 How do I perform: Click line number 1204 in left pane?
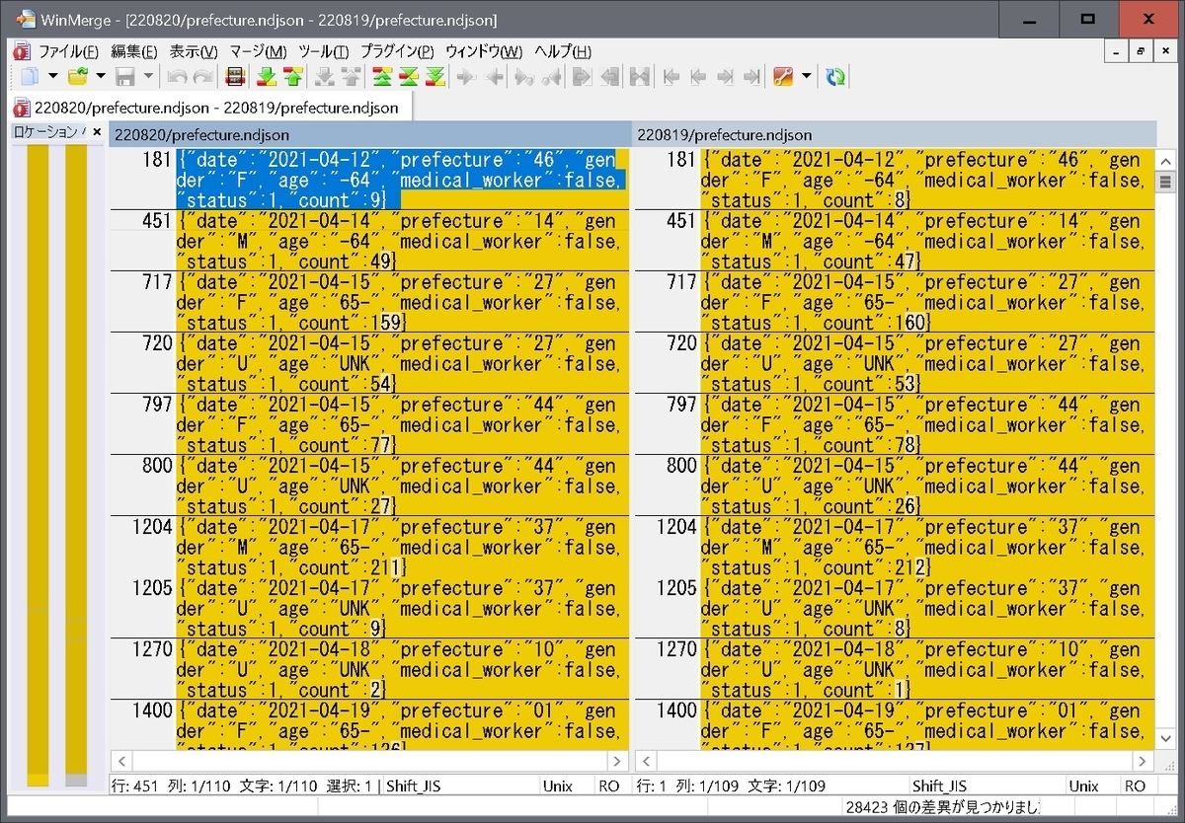point(151,526)
